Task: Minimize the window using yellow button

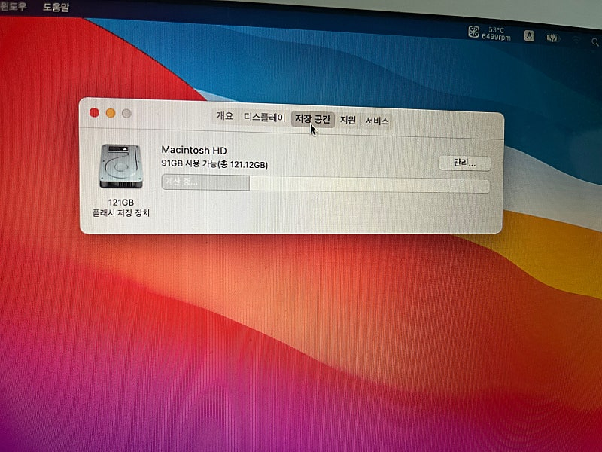Action: (x=111, y=113)
